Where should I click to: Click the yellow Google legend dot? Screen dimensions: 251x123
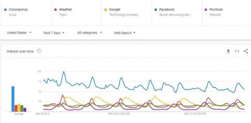pos(106,9)
